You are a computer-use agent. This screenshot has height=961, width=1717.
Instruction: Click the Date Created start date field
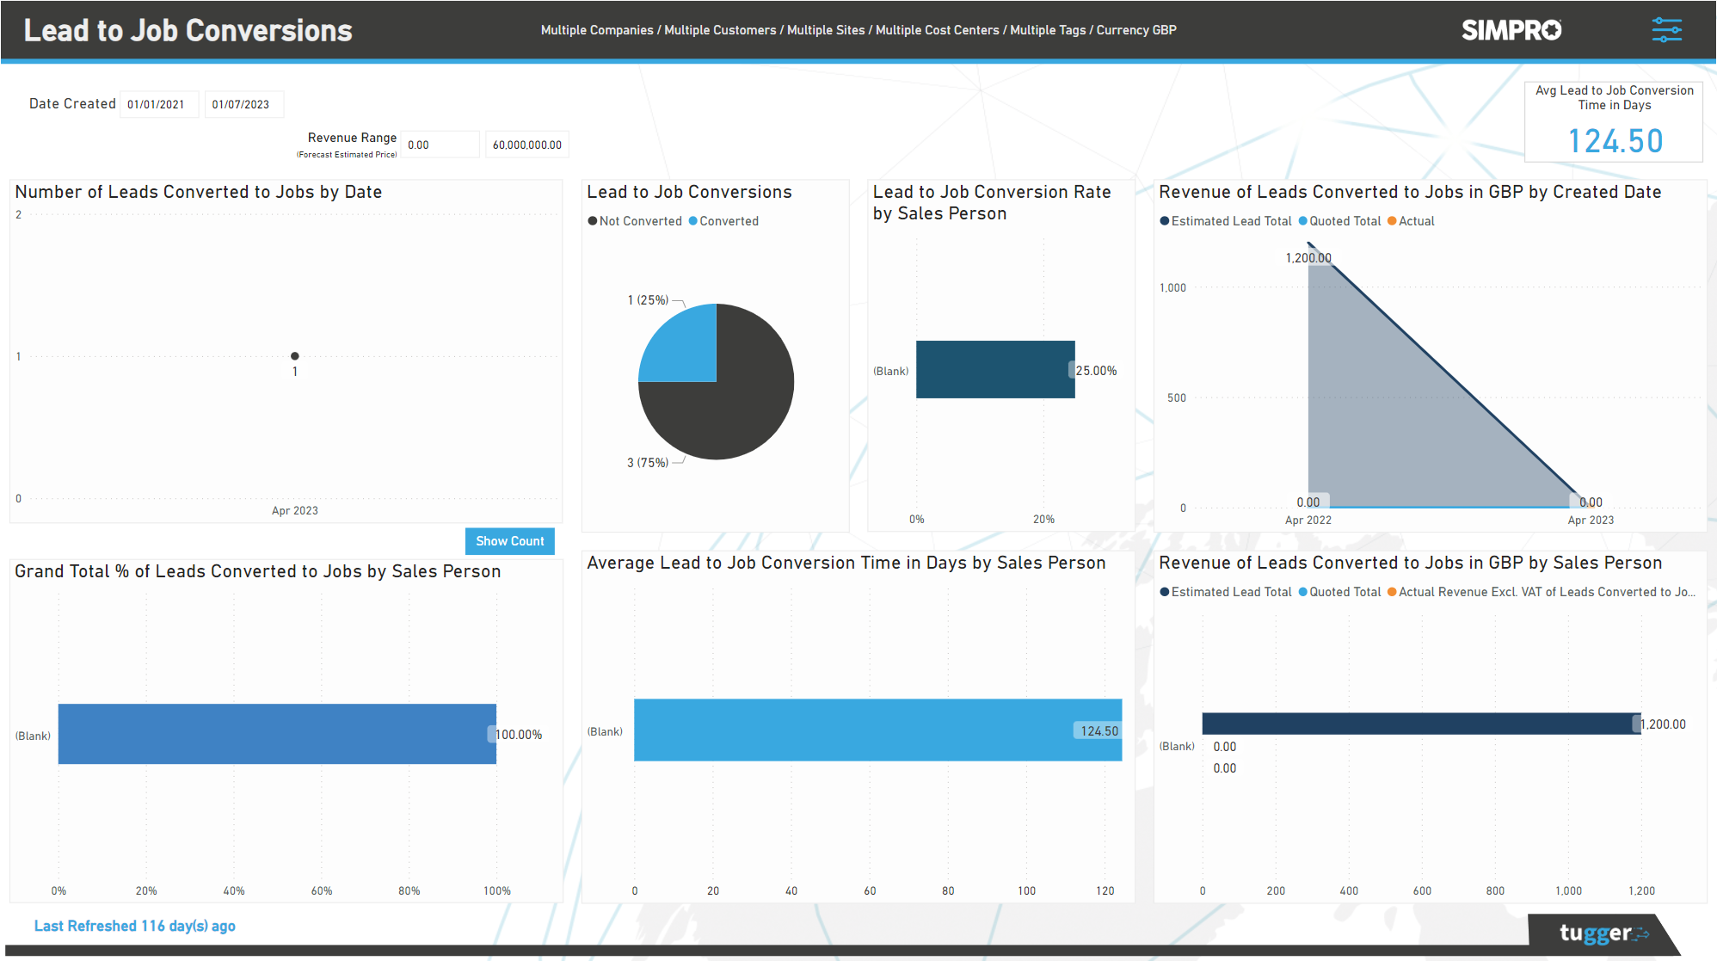click(159, 104)
